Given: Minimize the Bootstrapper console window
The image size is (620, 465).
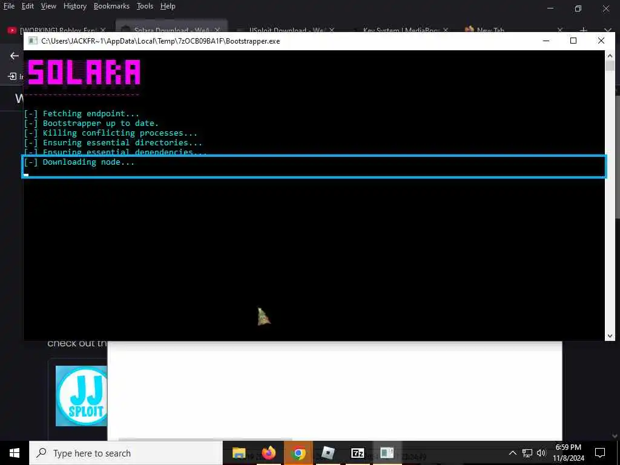Looking at the screenshot, I should pos(546,41).
